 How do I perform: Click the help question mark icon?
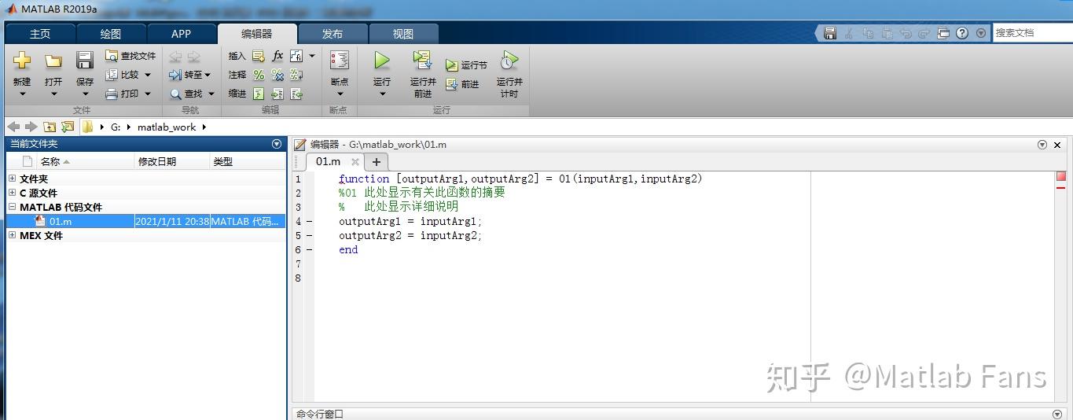click(x=962, y=33)
